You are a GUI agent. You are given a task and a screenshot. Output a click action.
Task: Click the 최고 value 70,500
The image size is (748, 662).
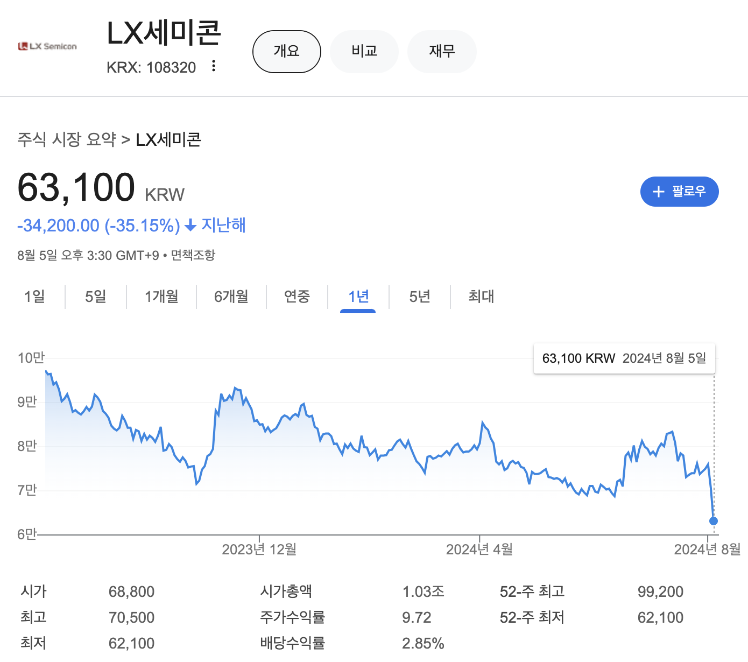pyautogui.click(x=131, y=618)
